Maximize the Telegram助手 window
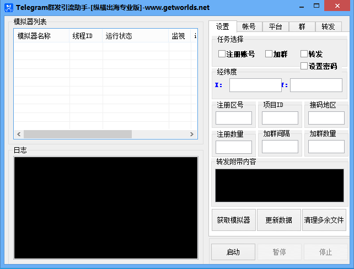 point(317,6)
